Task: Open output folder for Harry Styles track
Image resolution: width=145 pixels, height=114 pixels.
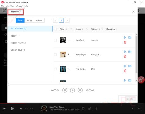Action: point(130,52)
